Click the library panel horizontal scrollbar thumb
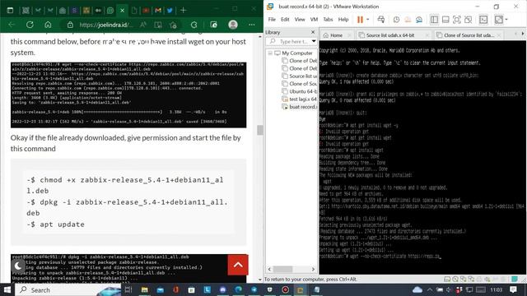Image resolution: width=527 pixels, height=296 pixels. coord(283,269)
